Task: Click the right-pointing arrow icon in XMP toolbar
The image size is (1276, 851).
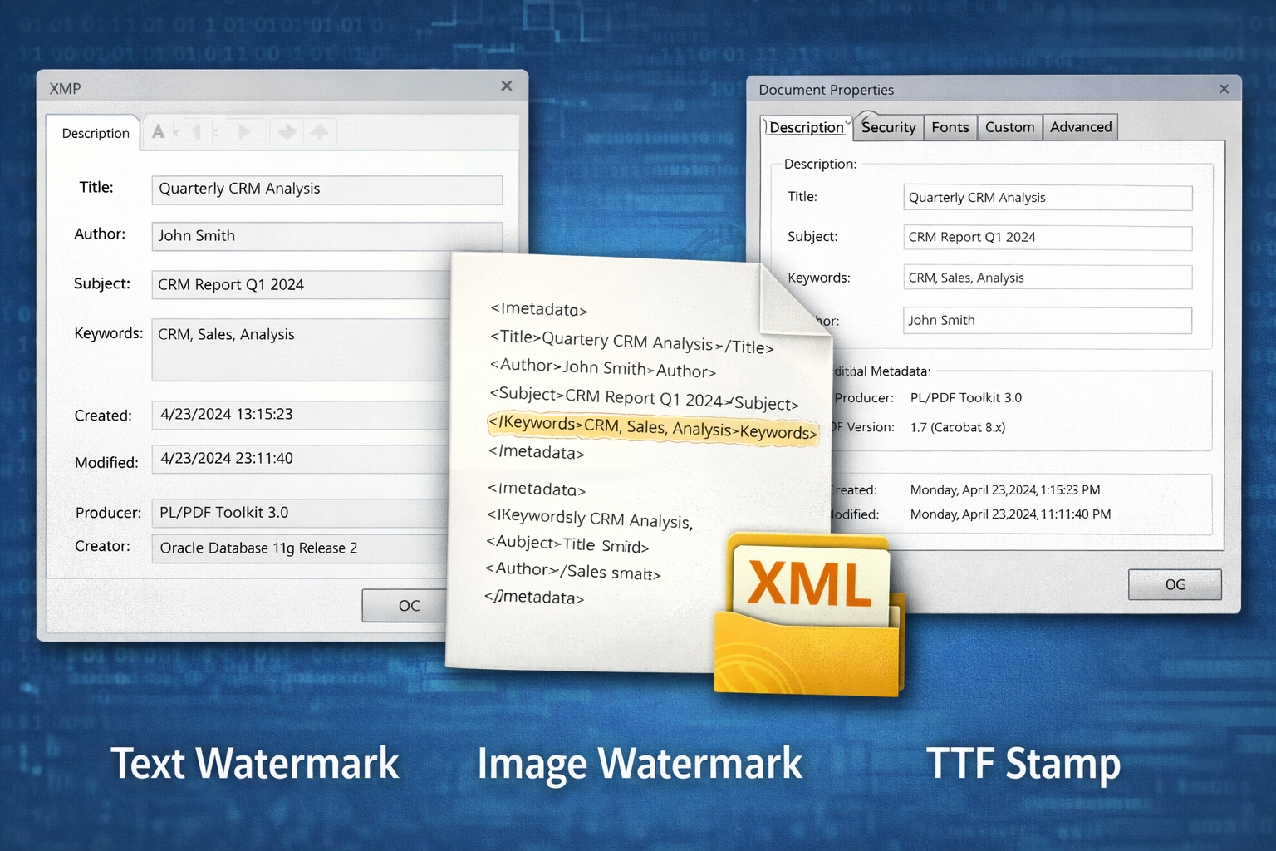Action: pyautogui.click(x=244, y=131)
